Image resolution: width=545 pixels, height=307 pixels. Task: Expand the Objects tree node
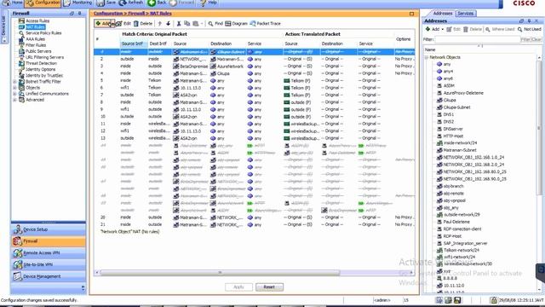15,88
